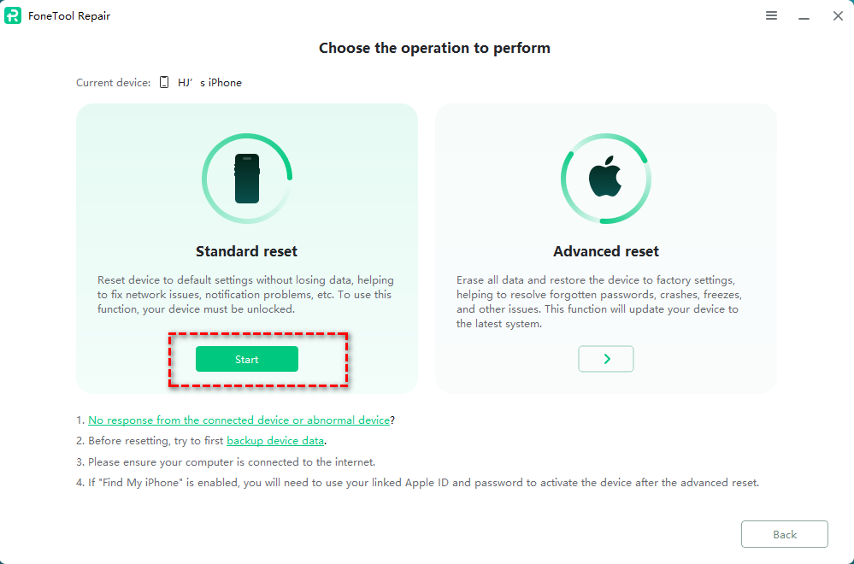Click the "Find My iPhone" note line

[423, 483]
